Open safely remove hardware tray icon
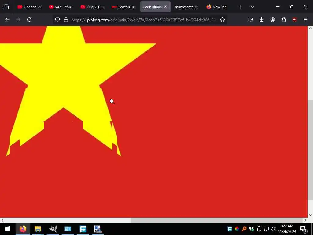 point(259,229)
